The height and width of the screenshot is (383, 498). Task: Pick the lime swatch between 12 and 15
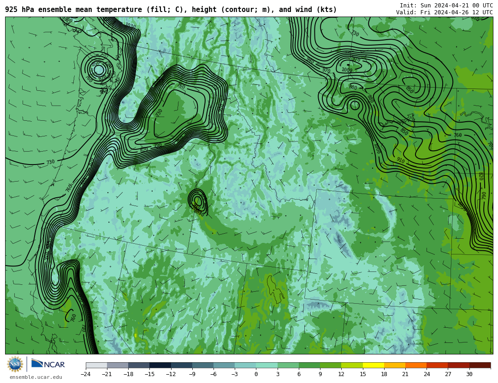pyautogui.click(x=352, y=365)
